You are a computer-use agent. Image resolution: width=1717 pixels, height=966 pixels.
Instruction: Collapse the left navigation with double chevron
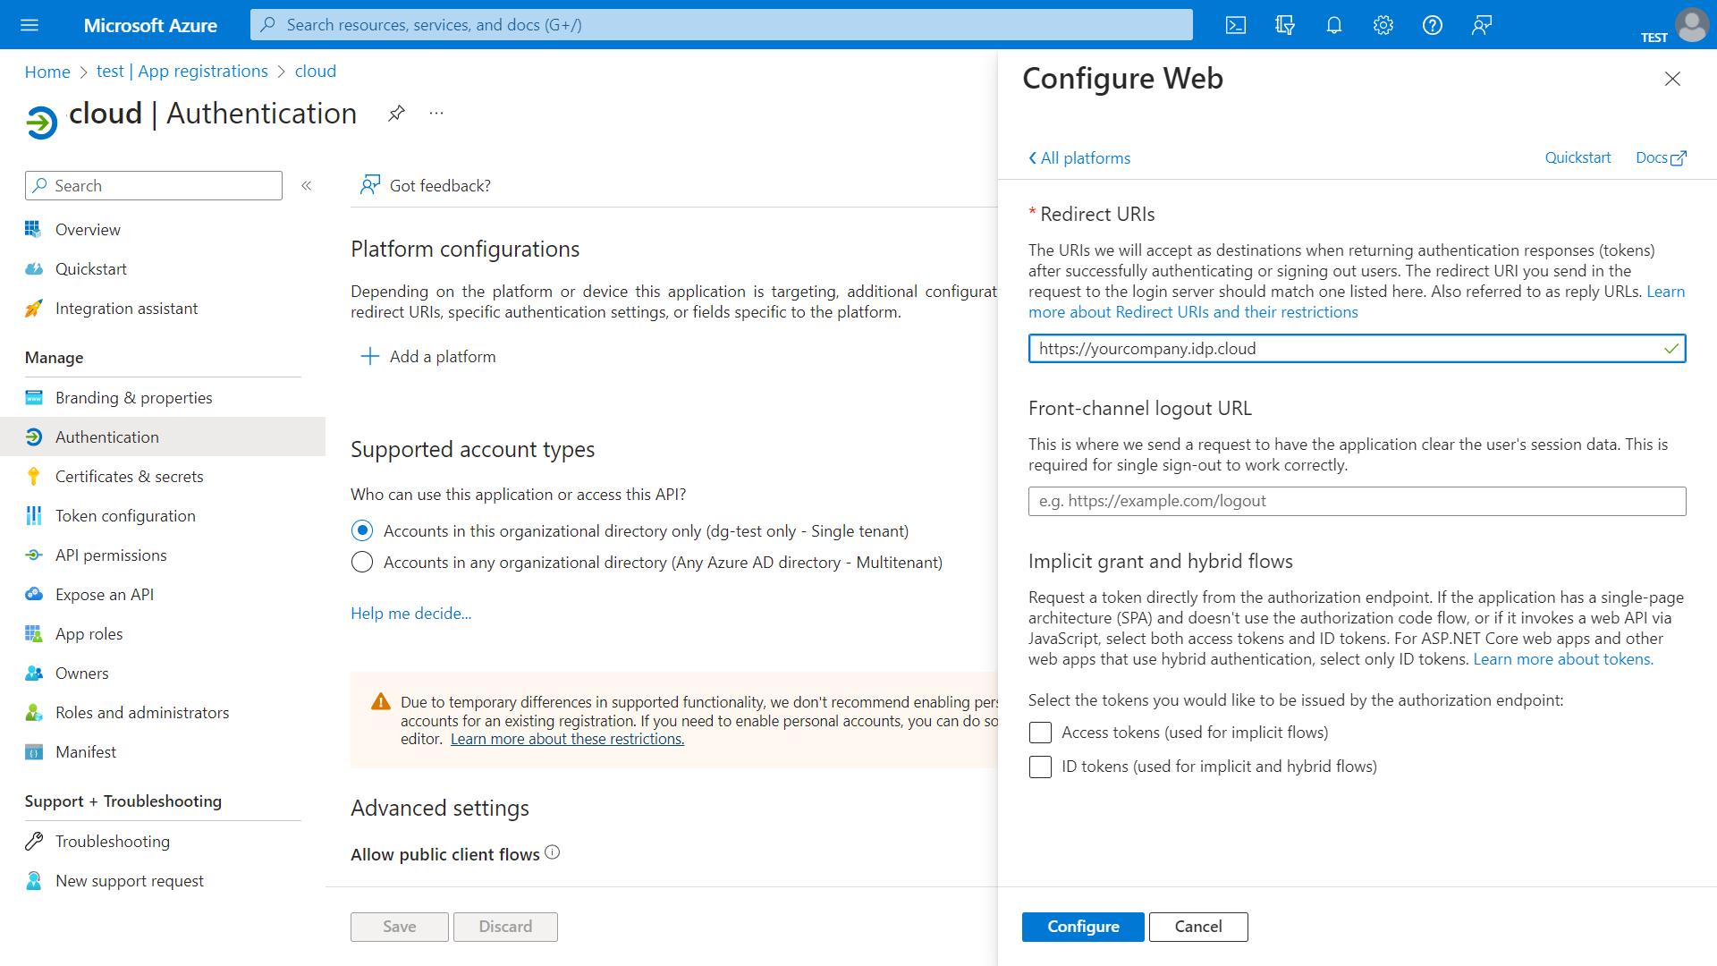(x=307, y=186)
